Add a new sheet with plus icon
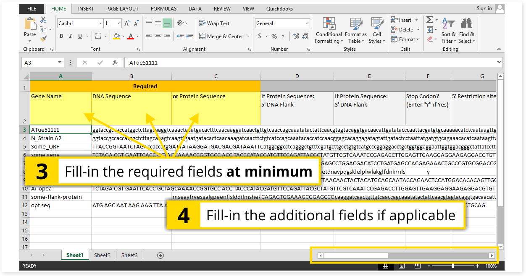 160,255
